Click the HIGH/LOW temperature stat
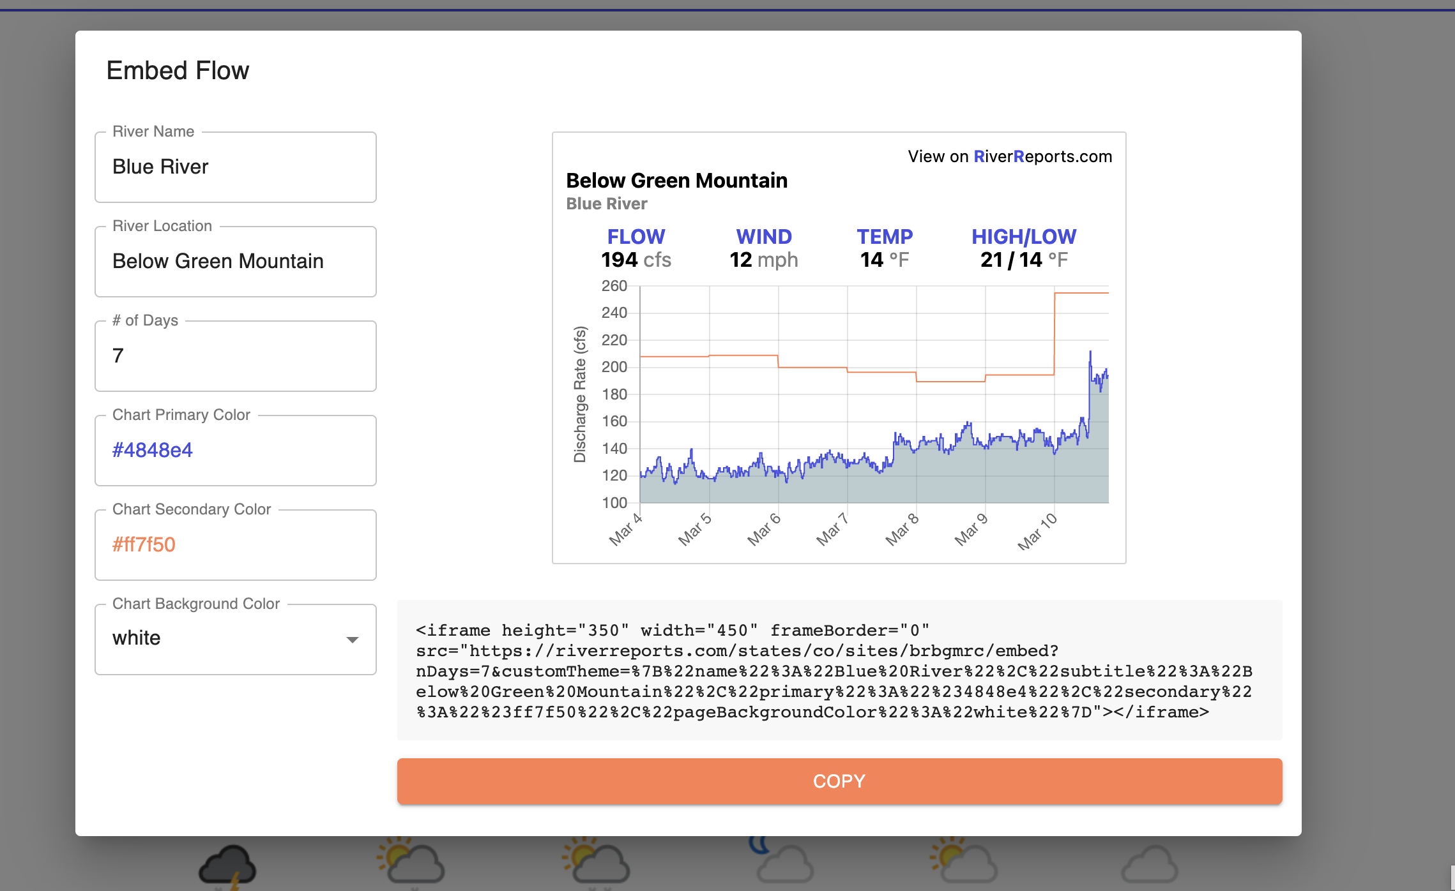This screenshot has height=891, width=1455. pos(1023,248)
